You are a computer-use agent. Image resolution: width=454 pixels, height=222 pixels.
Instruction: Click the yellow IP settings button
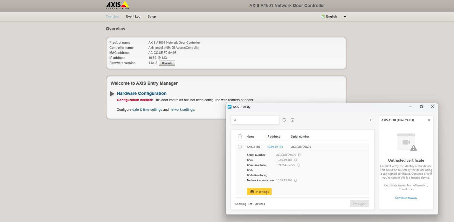click(259, 192)
